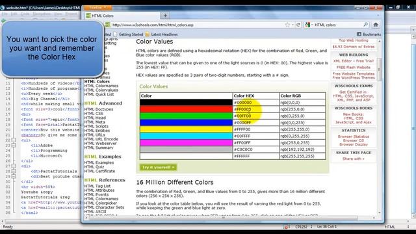Open the HTML Character Sets link
The width and height of the screenshot is (416, 234).
coord(104,207)
